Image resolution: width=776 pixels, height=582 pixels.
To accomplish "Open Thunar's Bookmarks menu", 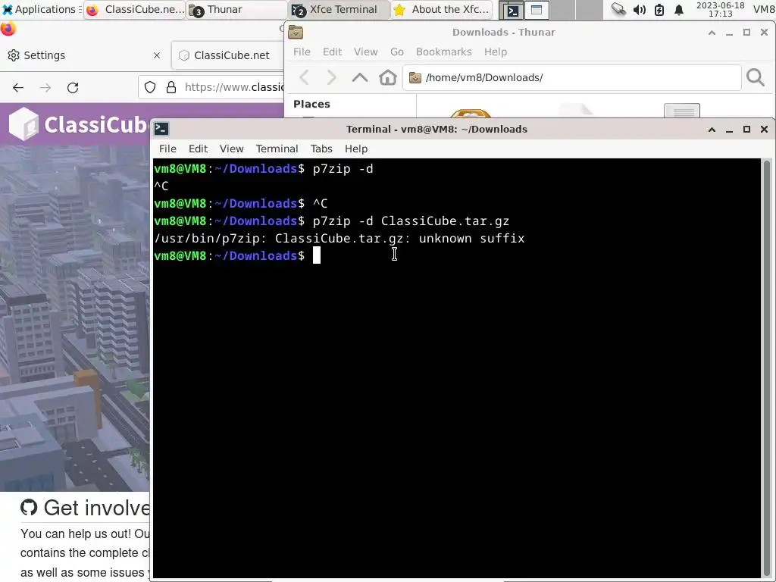I will click(444, 52).
